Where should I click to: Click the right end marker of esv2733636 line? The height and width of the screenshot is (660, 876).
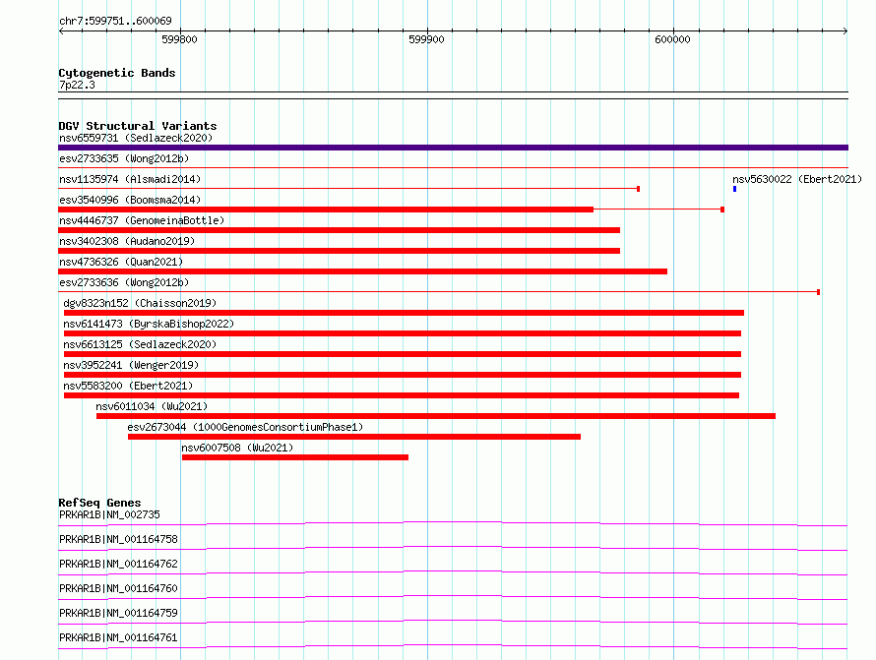pyautogui.click(x=818, y=292)
